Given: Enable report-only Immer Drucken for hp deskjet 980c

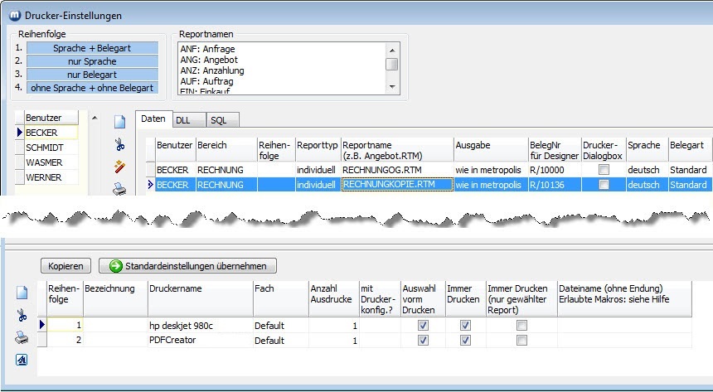Looking at the screenshot, I should tap(521, 326).
